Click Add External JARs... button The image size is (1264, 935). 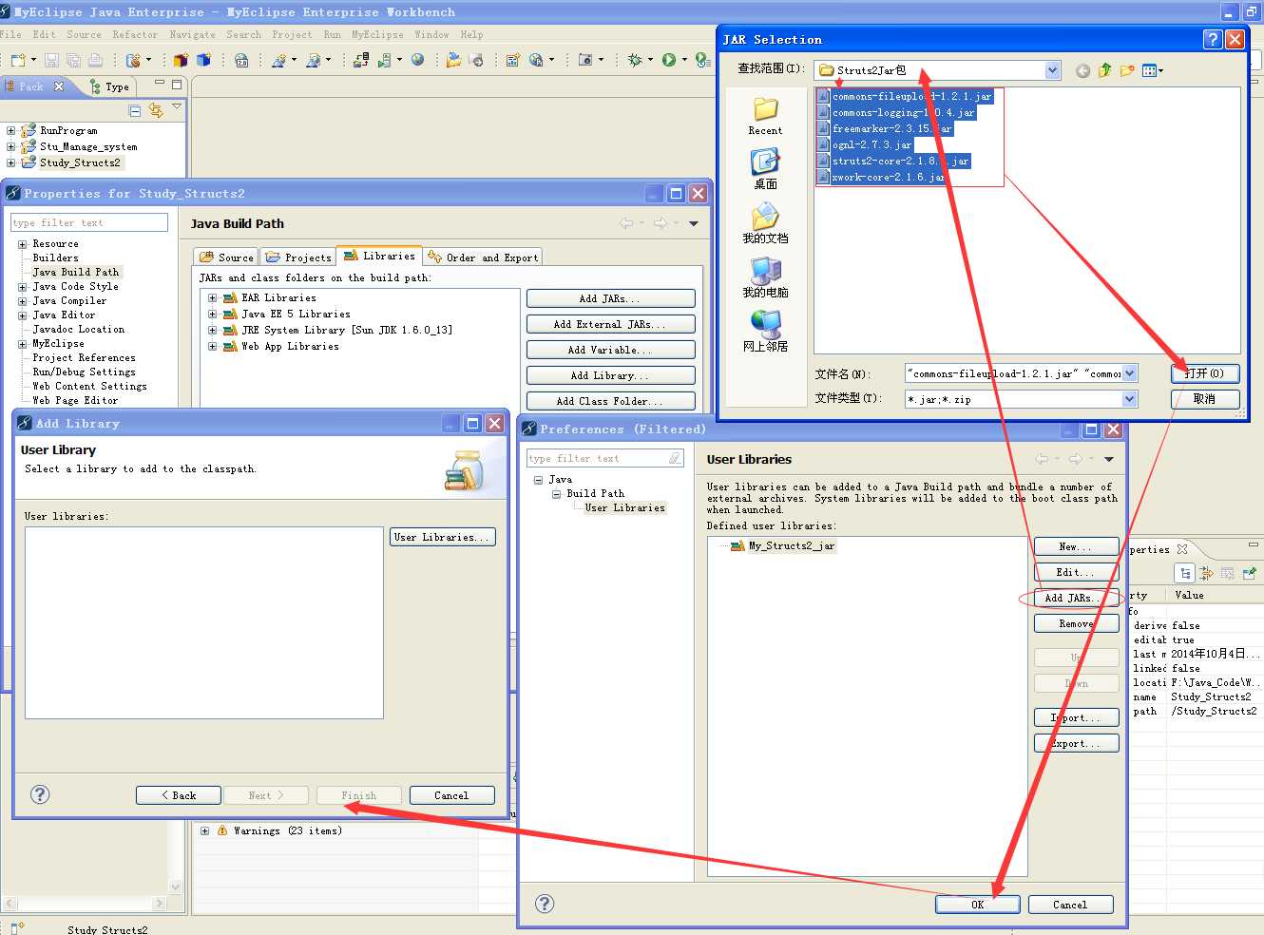tap(610, 324)
